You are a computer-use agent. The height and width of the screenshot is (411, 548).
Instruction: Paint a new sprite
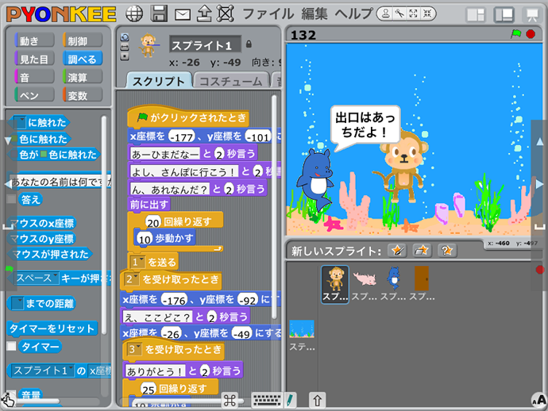tap(397, 251)
